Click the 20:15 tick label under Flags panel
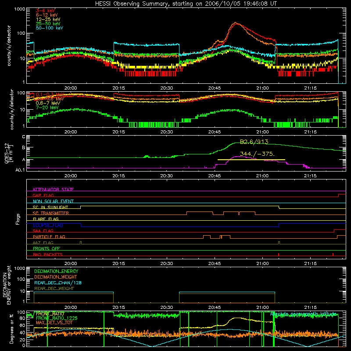The height and width of the screenshot is (351, 351). [x=118, y=264]
